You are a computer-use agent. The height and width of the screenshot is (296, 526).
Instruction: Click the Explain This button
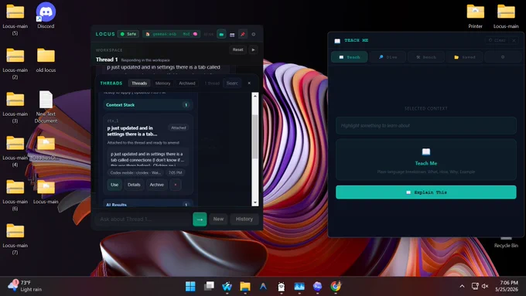click(426, 192)
